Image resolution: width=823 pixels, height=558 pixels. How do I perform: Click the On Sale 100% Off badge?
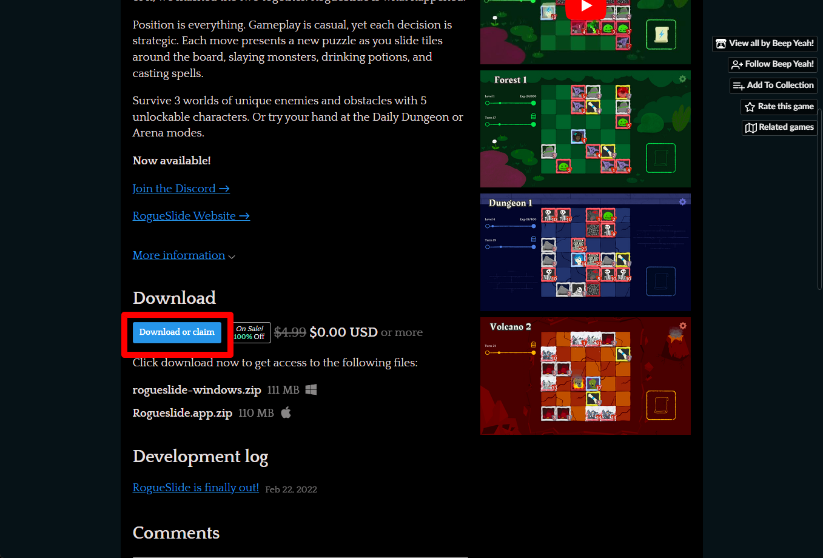[252, 332]
